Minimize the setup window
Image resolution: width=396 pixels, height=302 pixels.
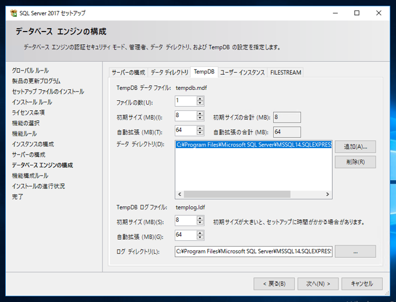(335, 13)
